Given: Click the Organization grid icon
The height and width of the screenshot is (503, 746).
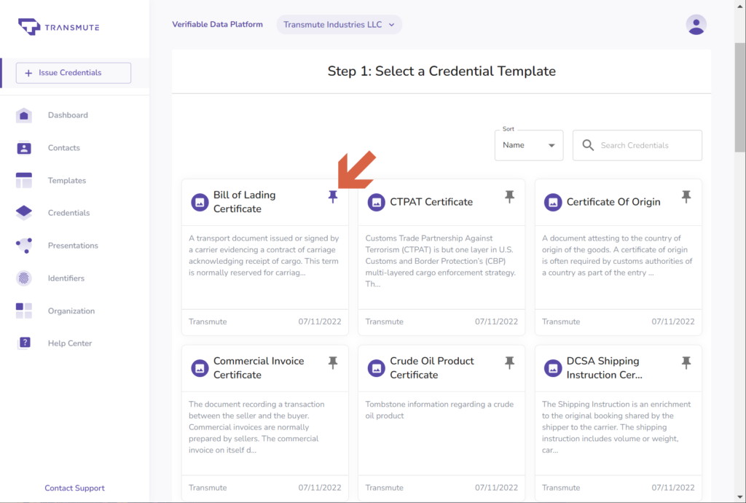Looking at the screenshot, I should tap(24, 311).
